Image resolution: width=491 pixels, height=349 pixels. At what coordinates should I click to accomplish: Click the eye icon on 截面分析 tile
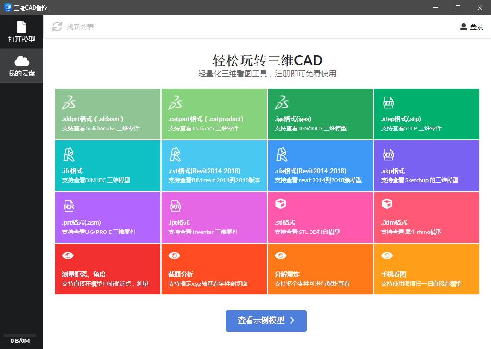click(175, 256)
